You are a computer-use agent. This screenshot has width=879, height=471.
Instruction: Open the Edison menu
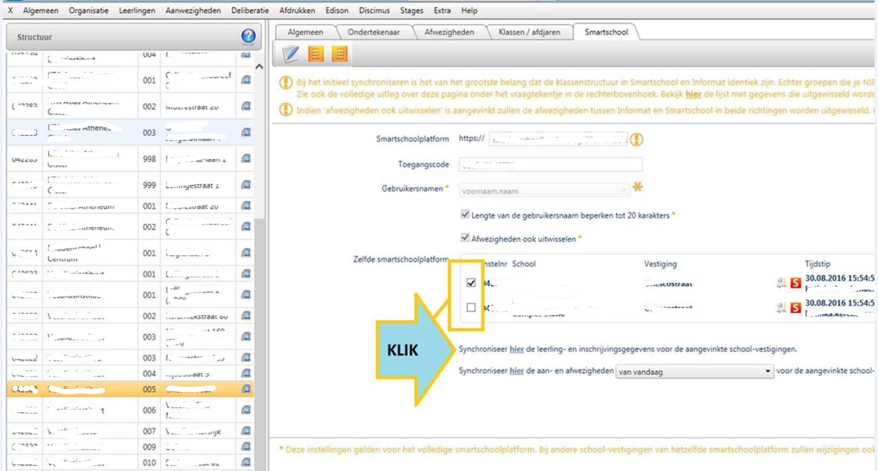[337, 11]
